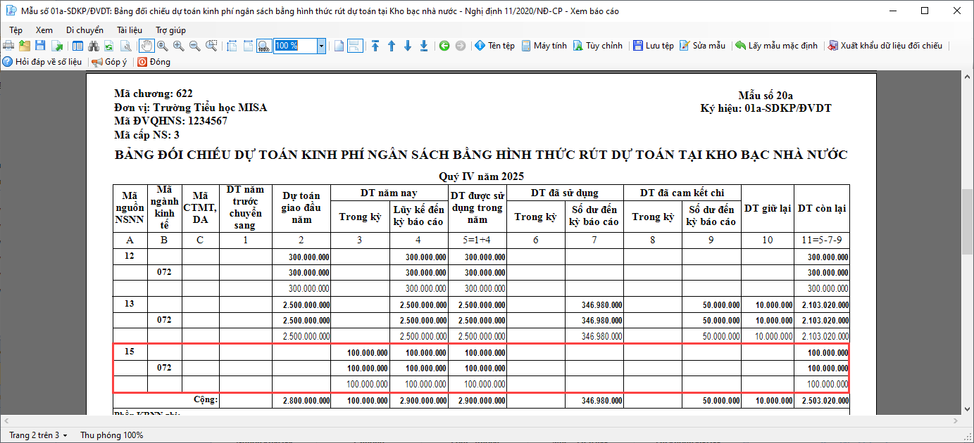The image size is (974, 443).
Task: Click the Mẫu số 20a label
Action: [766, 96]
